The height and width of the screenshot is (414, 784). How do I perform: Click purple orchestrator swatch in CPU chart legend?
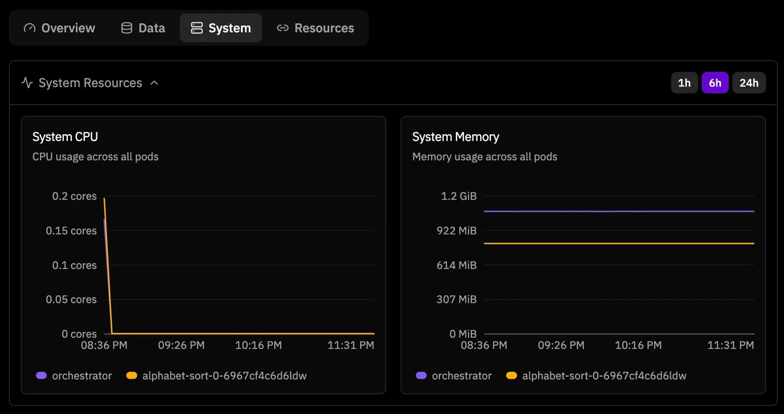(x=41, y=376)
